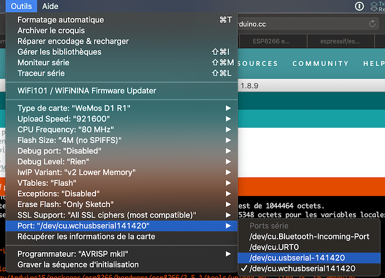The height and width of the screenshot is (278, 385).
Task: Open the Aide menu
Action: [x=50, y=6]
